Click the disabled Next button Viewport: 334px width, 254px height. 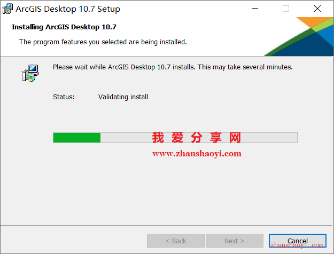tap(234, 241)
